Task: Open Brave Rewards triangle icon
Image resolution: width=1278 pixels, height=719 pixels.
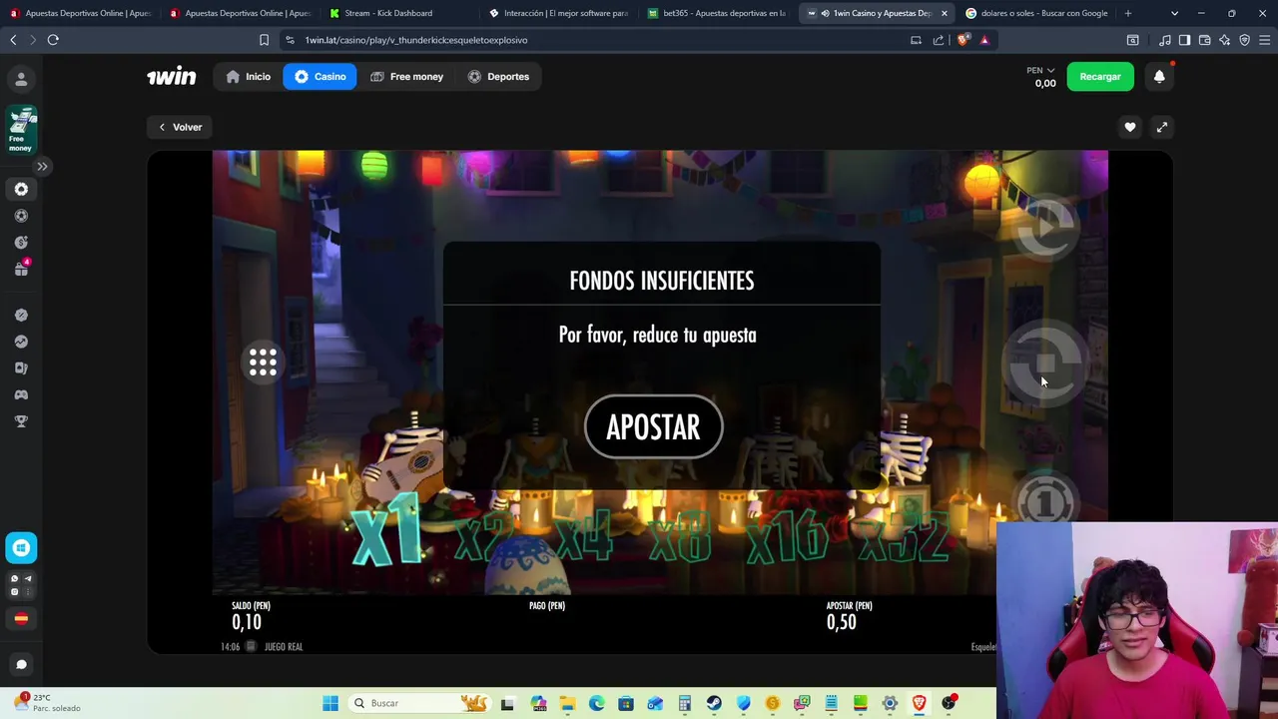Action: 984,40
